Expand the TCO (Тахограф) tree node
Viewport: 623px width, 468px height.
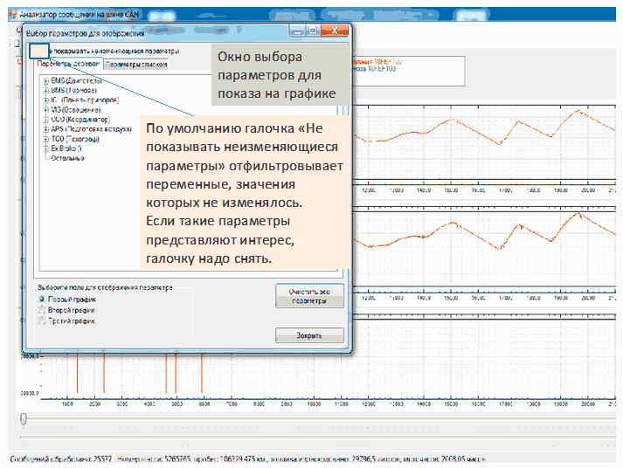click(45, 139)
